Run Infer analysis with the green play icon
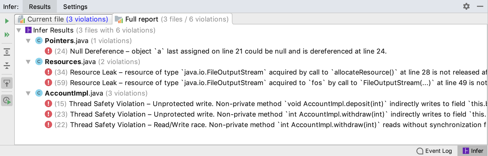The image size is (488, 156). pyautogui.click(x=7, y=21)
